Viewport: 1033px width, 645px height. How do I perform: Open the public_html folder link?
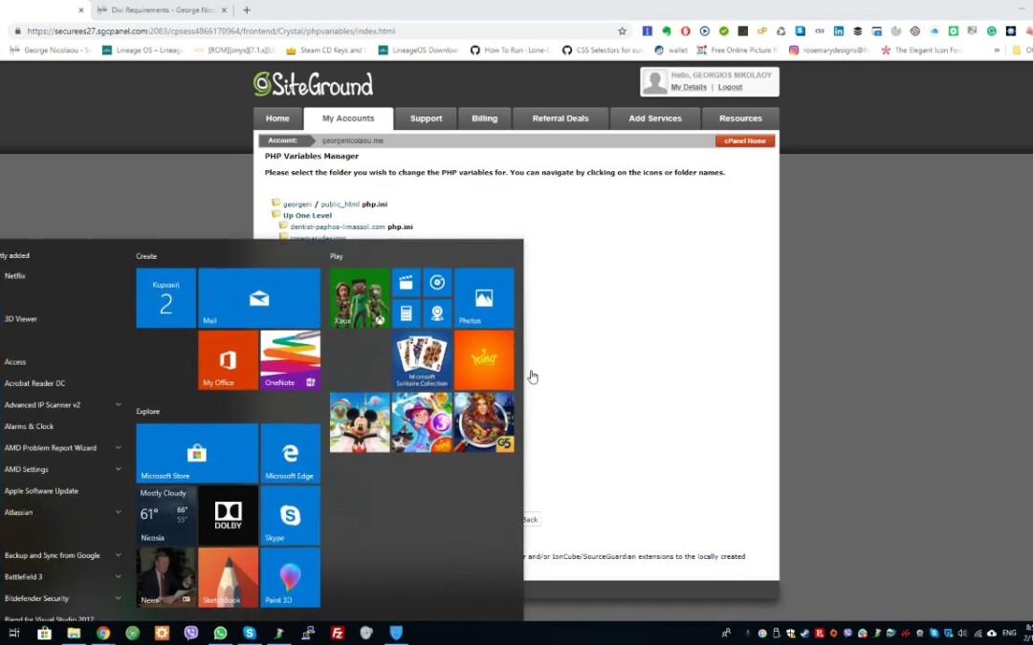pos(340,204)
